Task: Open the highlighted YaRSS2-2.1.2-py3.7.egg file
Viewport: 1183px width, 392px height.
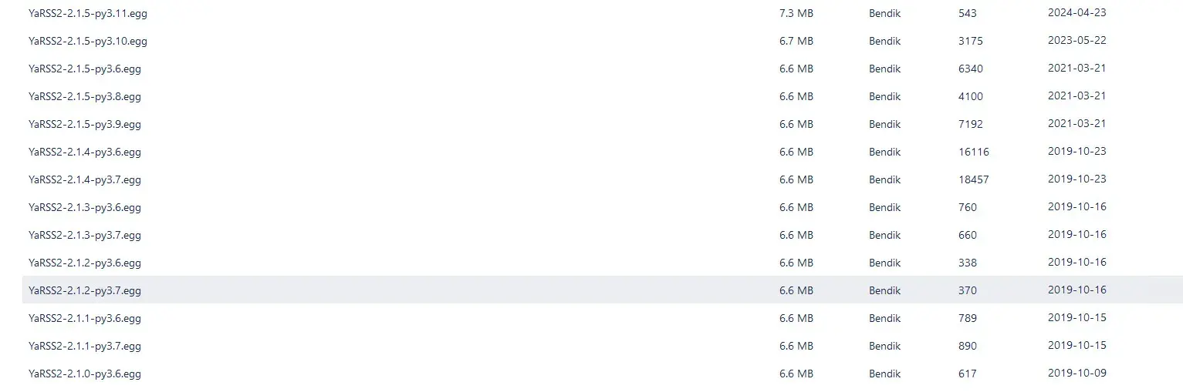Action: click(85, 290)
